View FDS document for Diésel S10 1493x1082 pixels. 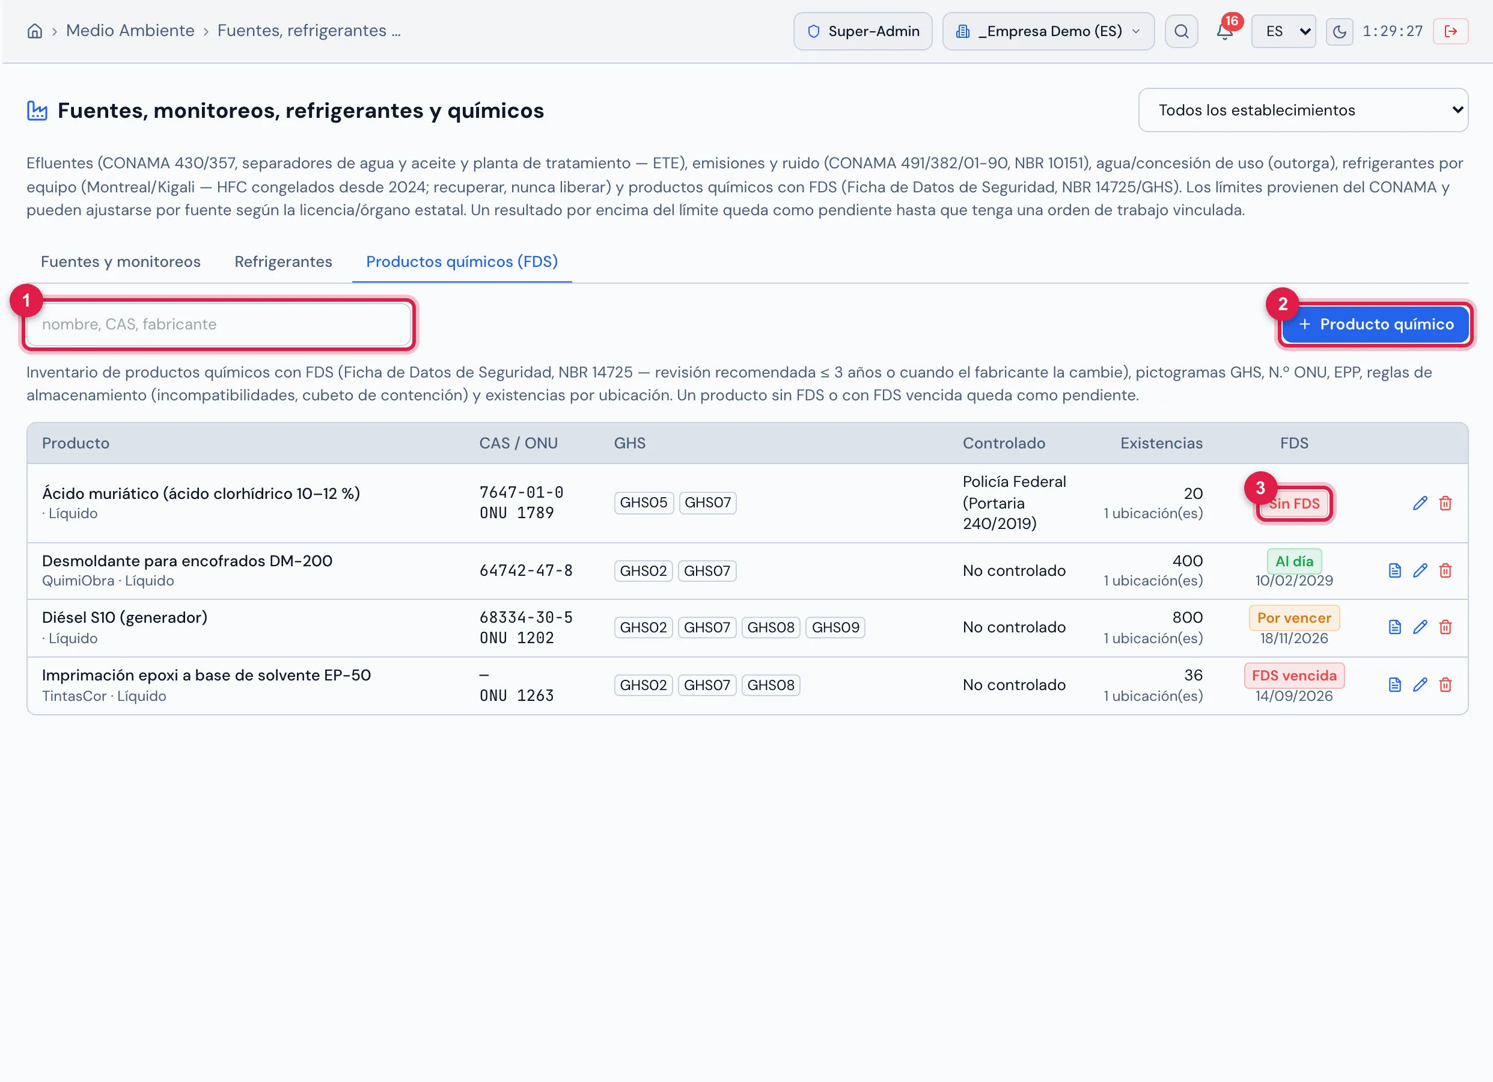pos(1394,627)
